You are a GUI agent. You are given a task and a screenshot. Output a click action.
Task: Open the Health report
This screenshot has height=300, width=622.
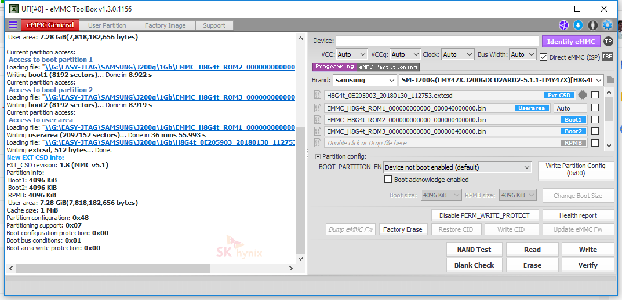coord(578,215)
